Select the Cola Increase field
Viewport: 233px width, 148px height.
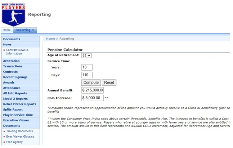[93, 98]
